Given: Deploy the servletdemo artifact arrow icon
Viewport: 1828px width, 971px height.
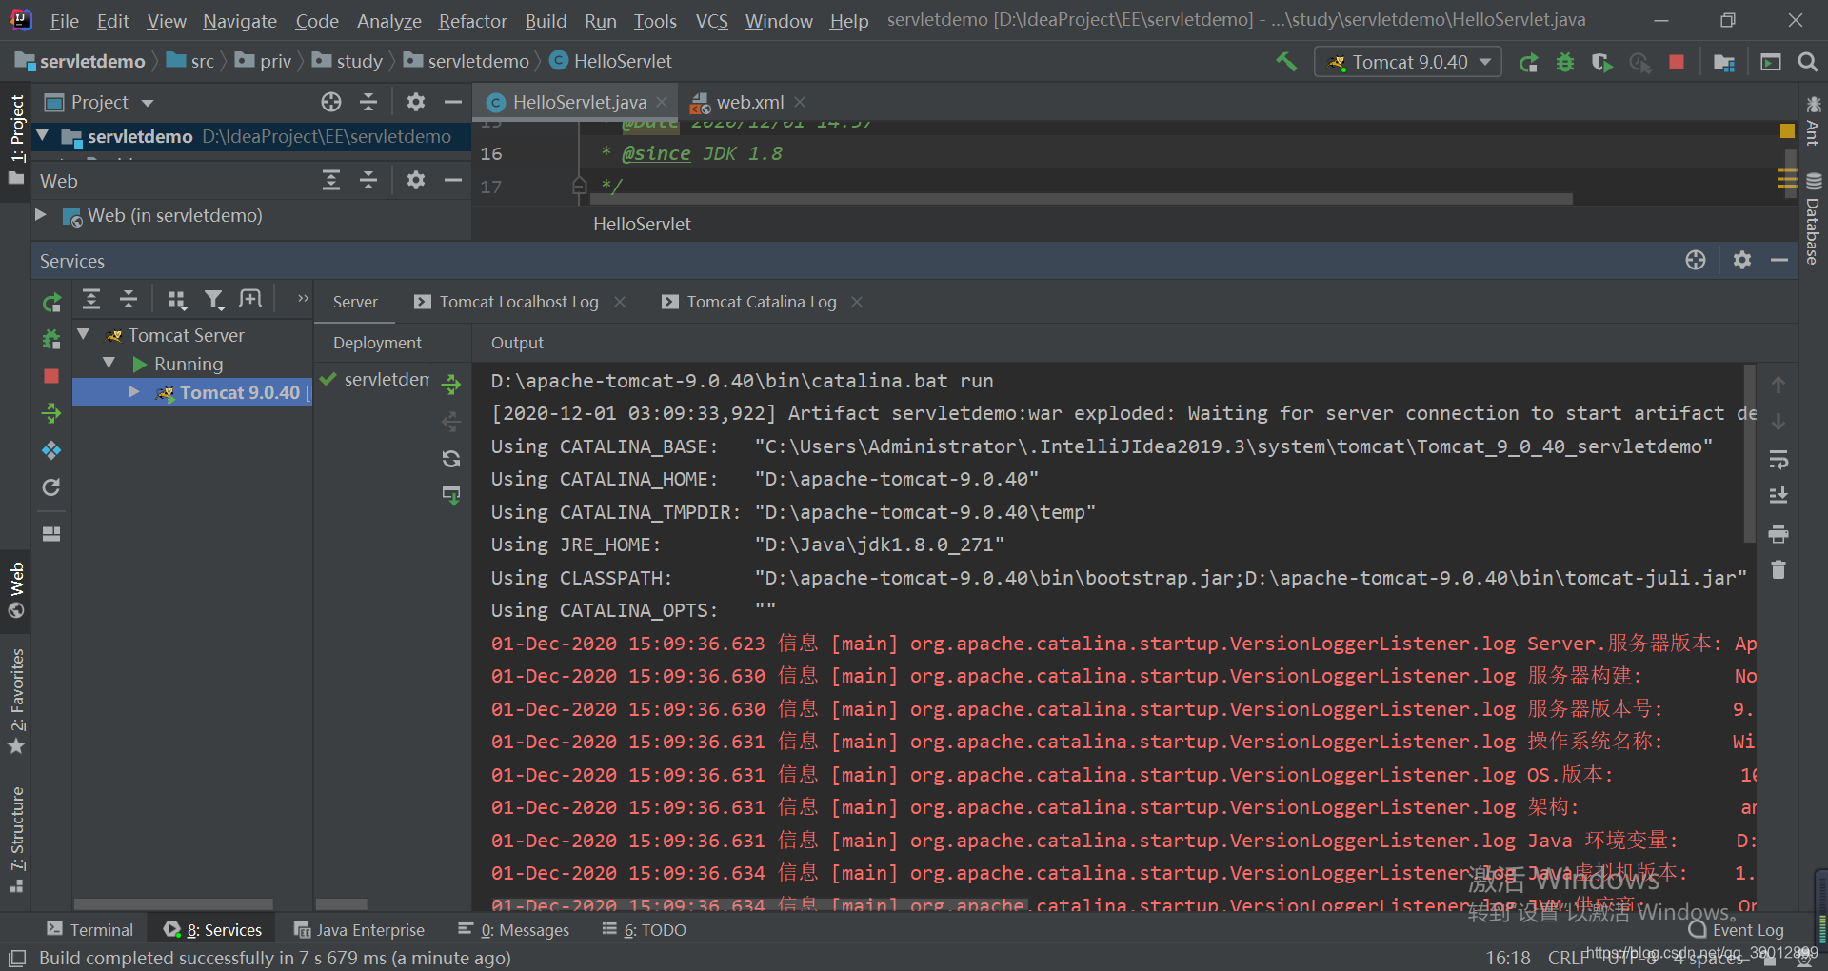Looking at the screenshot, I should 451,385.
